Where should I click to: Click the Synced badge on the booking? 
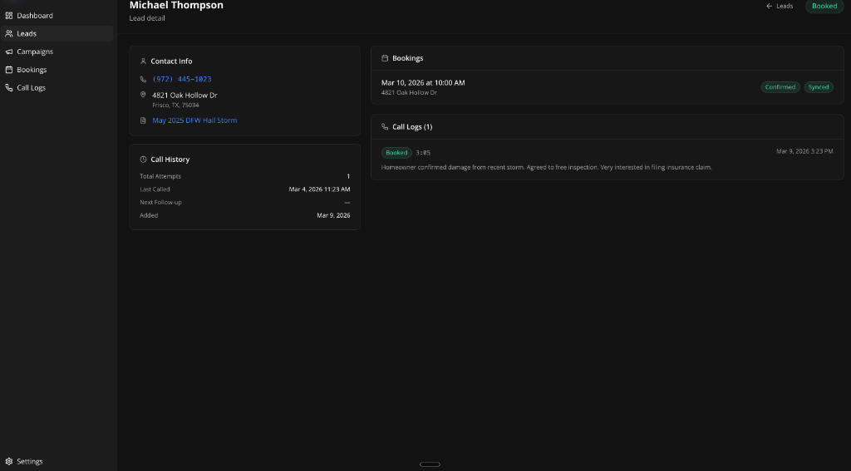pos(819,87)
